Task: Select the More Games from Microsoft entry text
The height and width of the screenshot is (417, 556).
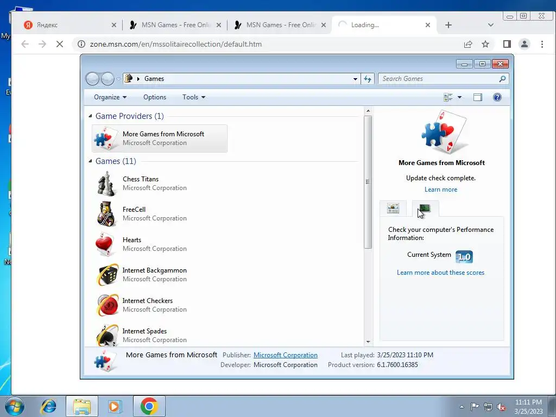Action: pyautogui.click(x=163, y=134)
